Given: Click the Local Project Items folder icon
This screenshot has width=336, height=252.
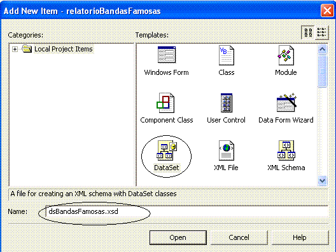Looking at the screenshot, I should tap(27, 49).
